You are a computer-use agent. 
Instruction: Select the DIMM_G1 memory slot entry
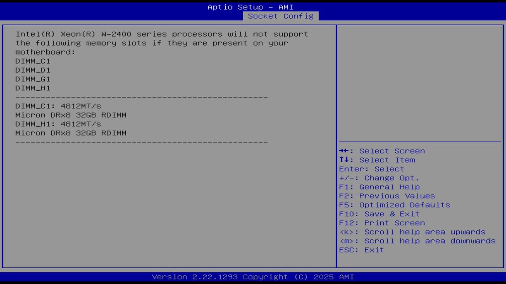33,79
